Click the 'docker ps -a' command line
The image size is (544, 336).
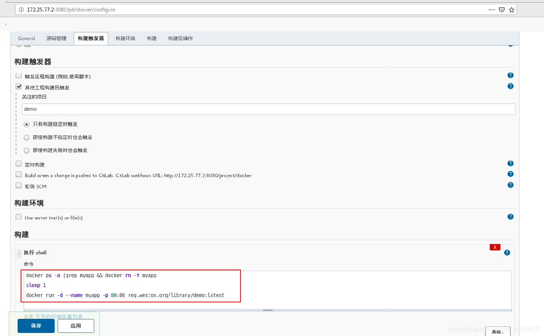91,275
